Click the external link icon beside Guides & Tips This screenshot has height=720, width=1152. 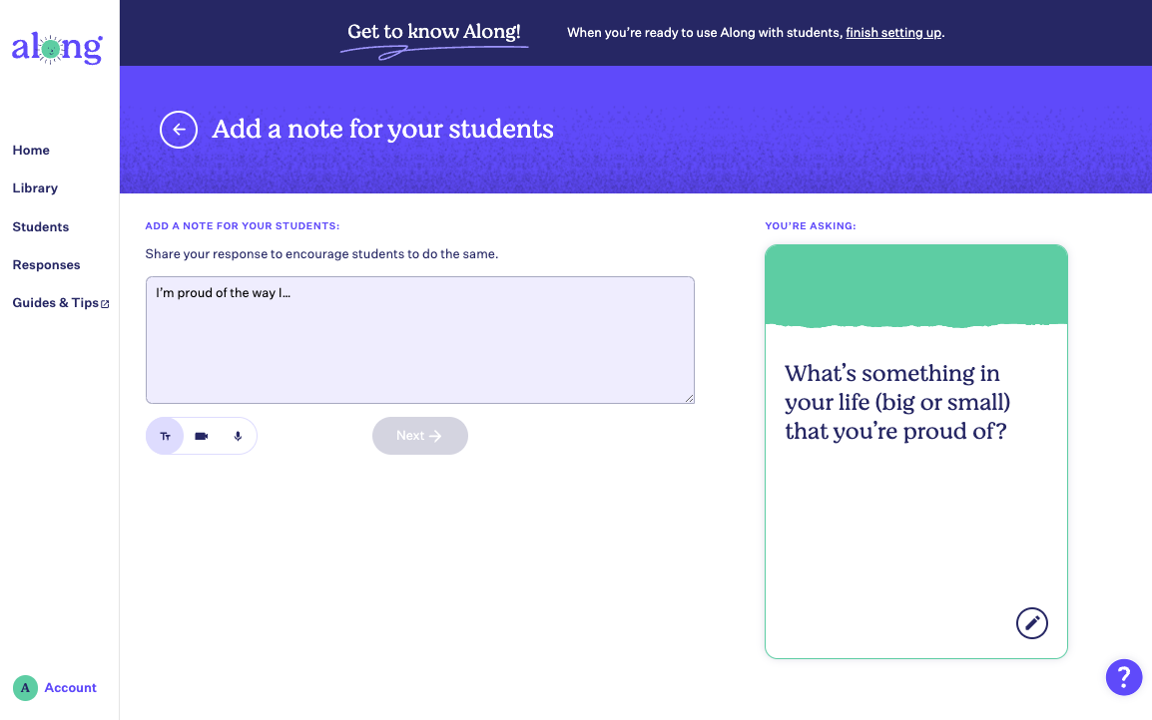tap(105, 304)
